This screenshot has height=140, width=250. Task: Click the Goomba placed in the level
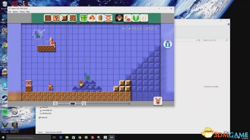81,84
